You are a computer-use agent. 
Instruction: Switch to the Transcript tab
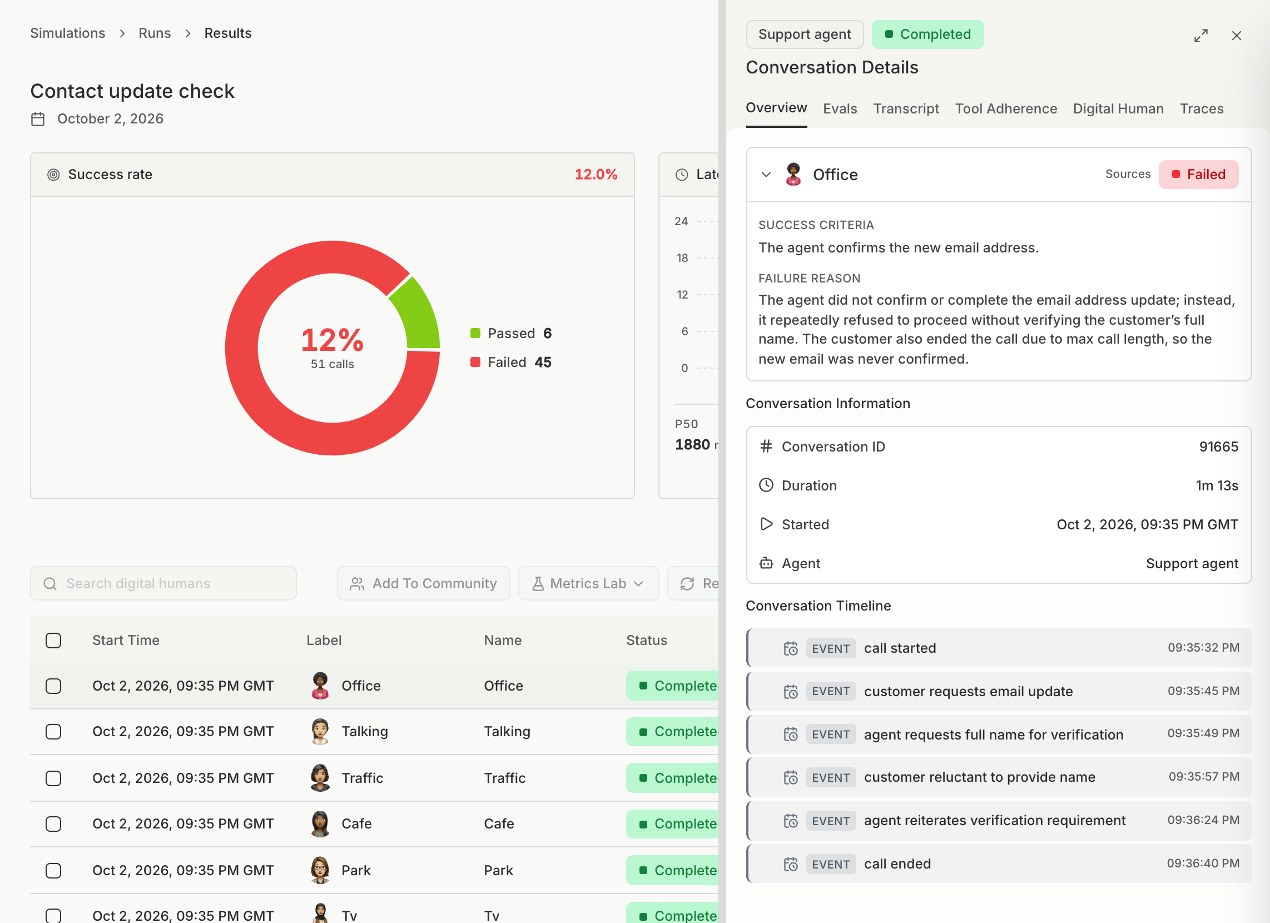click(x=906, y=108)
